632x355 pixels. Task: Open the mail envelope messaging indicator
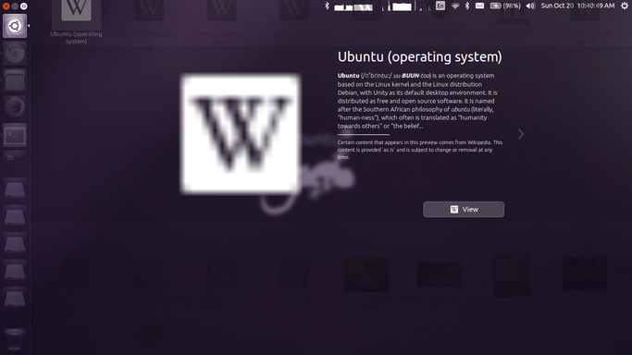pyautogui.click(x=479, y=6)
